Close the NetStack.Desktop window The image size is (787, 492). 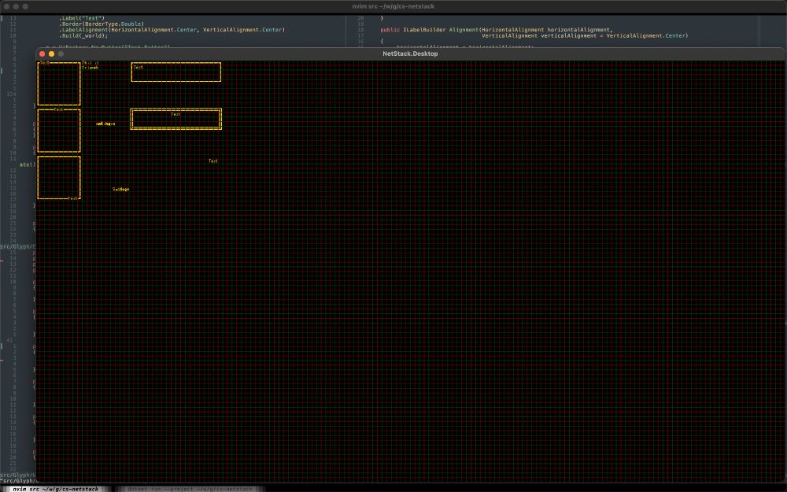click(x=42, y=54)
